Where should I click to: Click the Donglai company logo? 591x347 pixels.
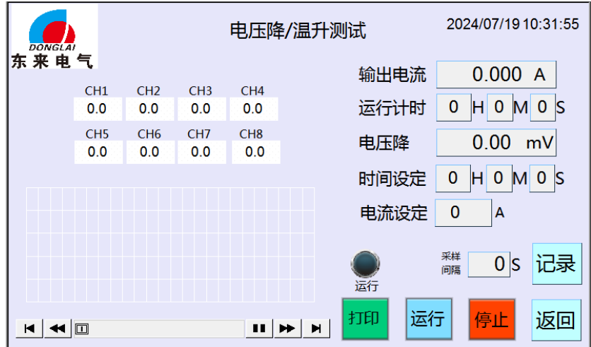tap(52, 37)
